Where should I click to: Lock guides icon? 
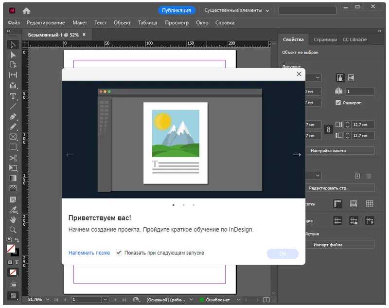354,220
